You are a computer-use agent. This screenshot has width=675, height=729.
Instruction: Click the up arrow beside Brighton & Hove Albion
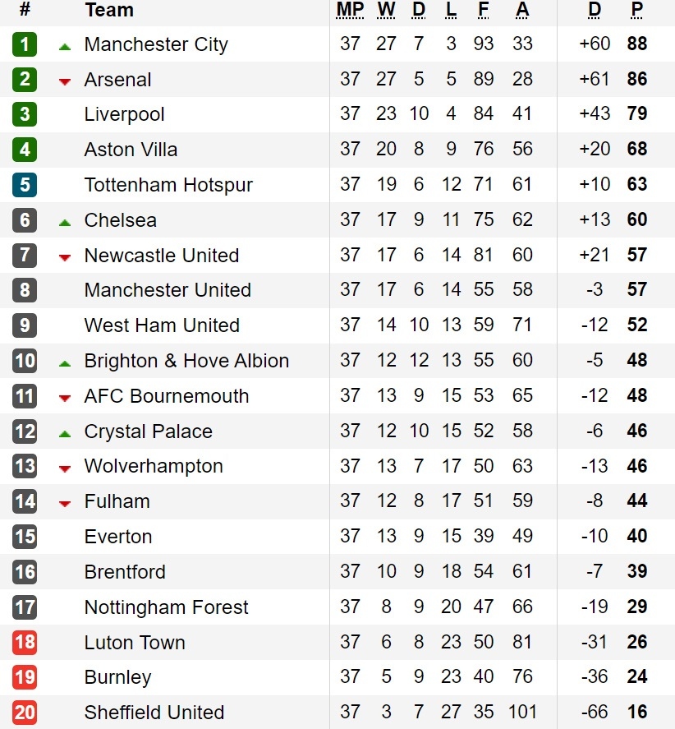coord(65,363)
